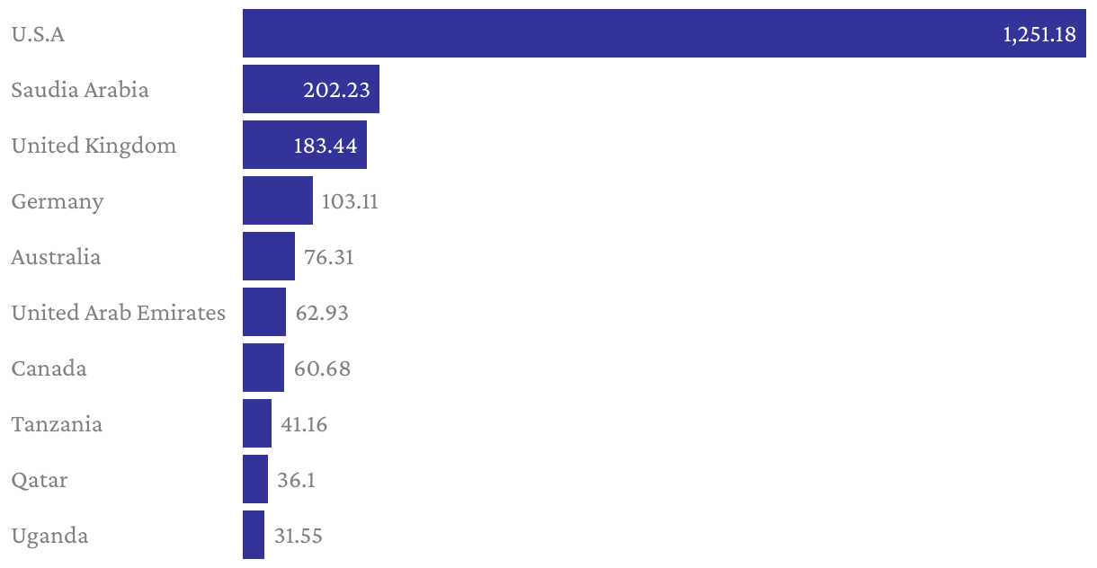The height and width of the screenshot is (568, 1097).
Task: Click the U.S.A country label
Action: click(x=38, y=35)
